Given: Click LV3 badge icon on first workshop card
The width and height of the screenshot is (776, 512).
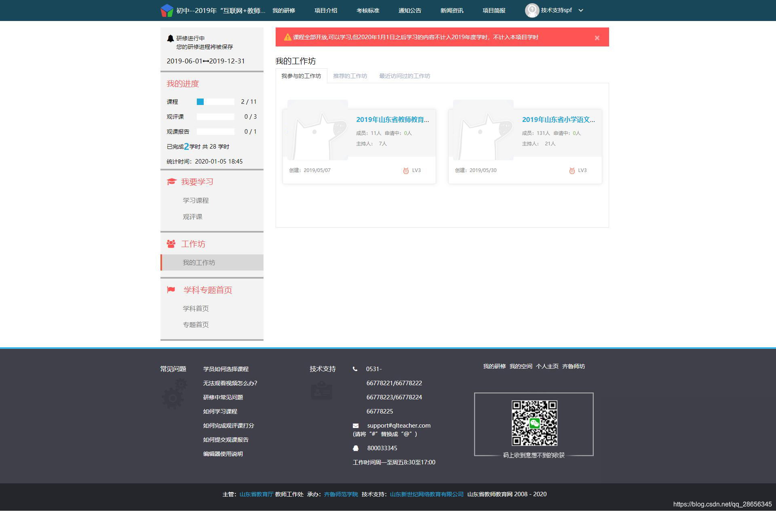Looking at the screenshot, I should [406, 171].
